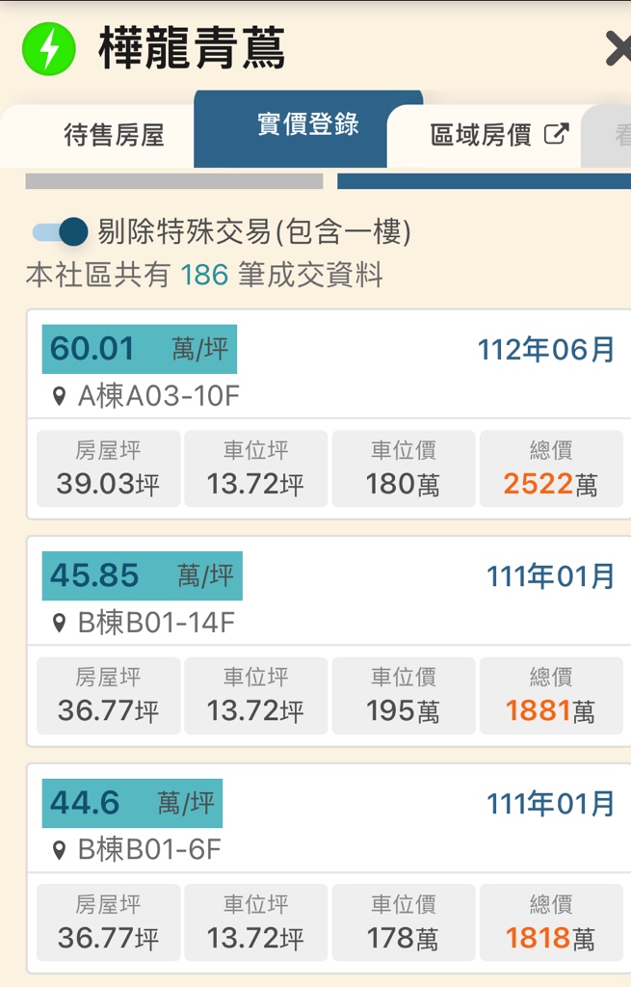The height and width of the screenshot is (987, 631).
Task: Click the 186 transaction count number
Action: (204, 276)
